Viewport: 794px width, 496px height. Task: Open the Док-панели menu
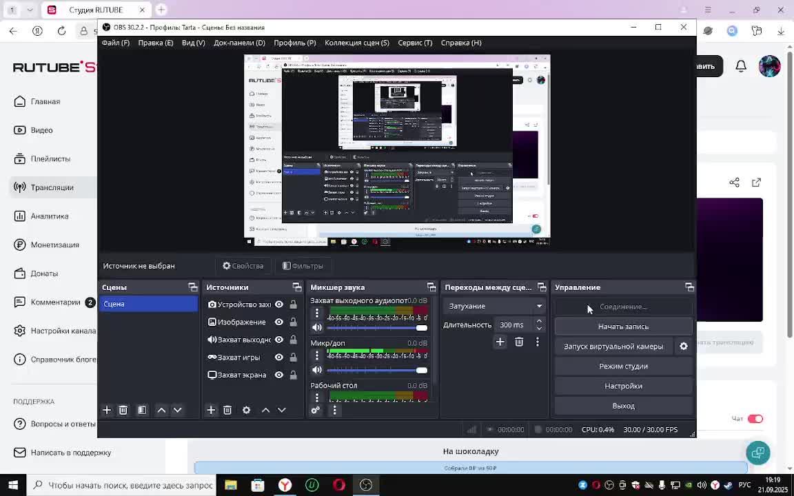click(x=240, y=43)
